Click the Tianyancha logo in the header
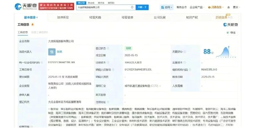Viewport: 255px width, 129px height. 26,7
